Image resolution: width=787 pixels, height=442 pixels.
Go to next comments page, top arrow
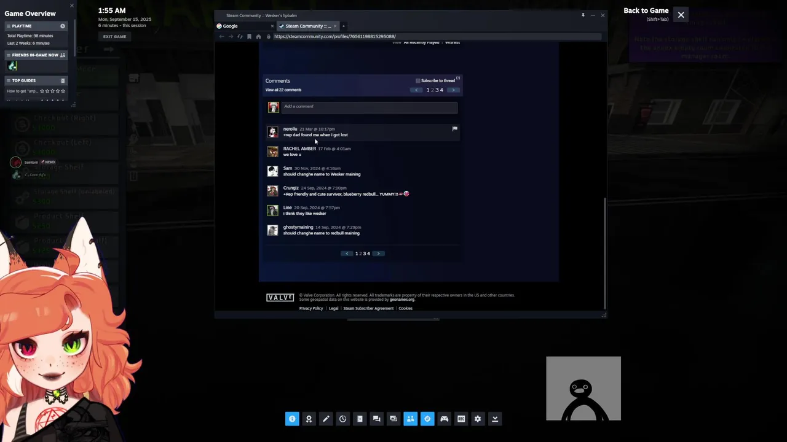pos(453,90)
